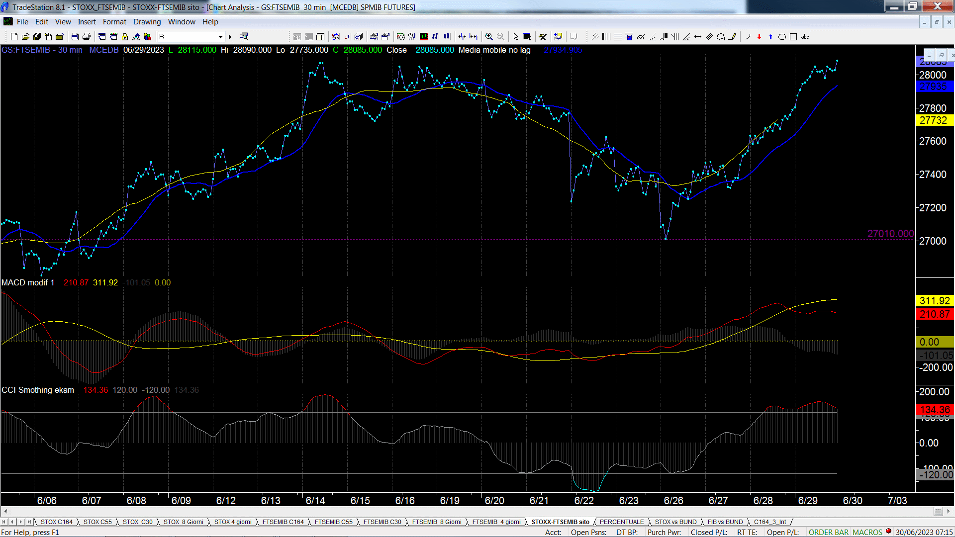Switch to the FTSEMIB C164 tab
The height and width of the screenshot is (537, 955).
pos(283,522)
